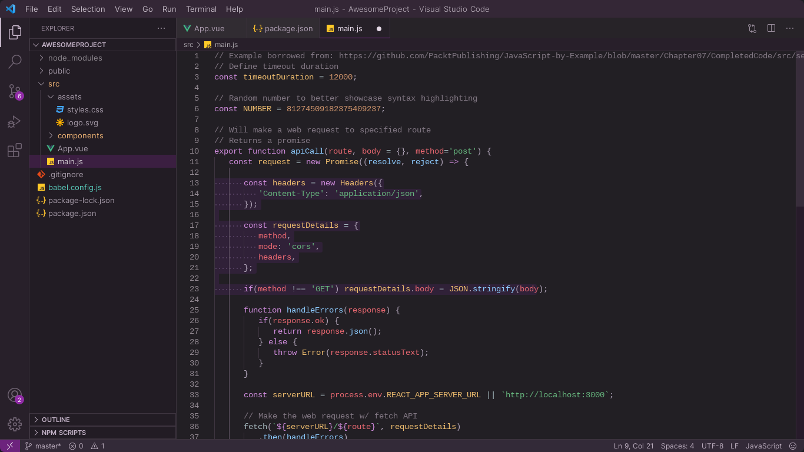Click 'timeoutDuration' on line 3
This screenshot has width=804, height=452.
click(x=279, y=77)
